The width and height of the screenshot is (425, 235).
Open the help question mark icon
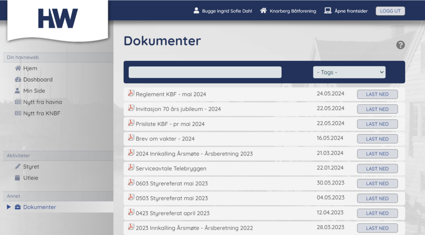point(401,45)
